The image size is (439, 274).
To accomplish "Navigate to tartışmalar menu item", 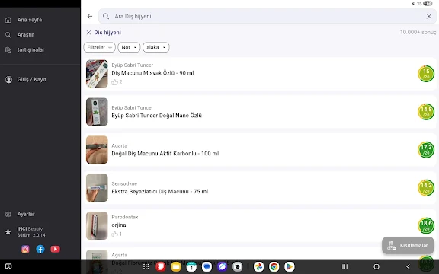I will pos(30,49).
